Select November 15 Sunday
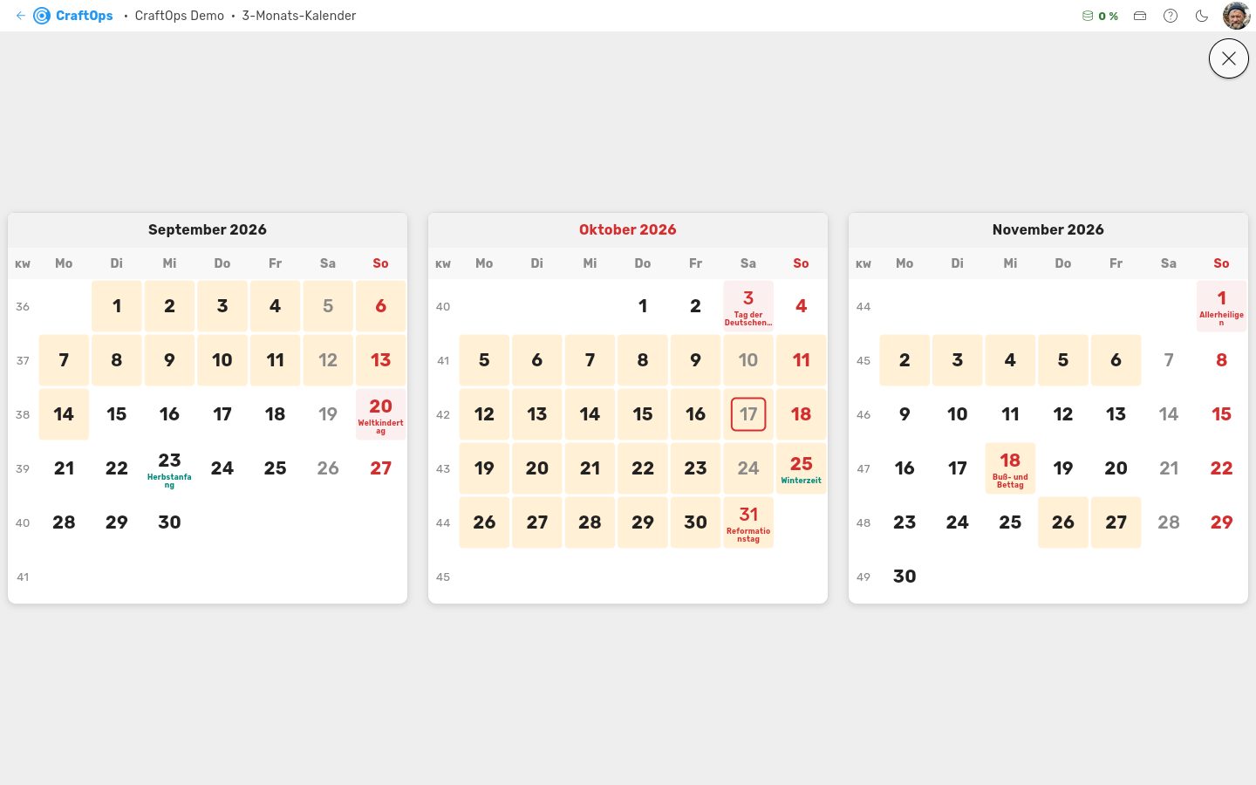This screenshot has width=1256, height=785. pyautogui.click(x=1222, y=414)
